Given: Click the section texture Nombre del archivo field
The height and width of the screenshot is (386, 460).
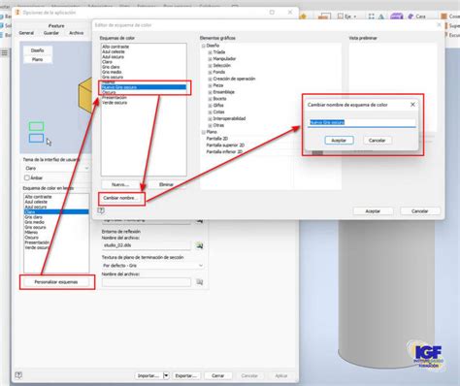Looking at the screenshot, I should point(147,282).
